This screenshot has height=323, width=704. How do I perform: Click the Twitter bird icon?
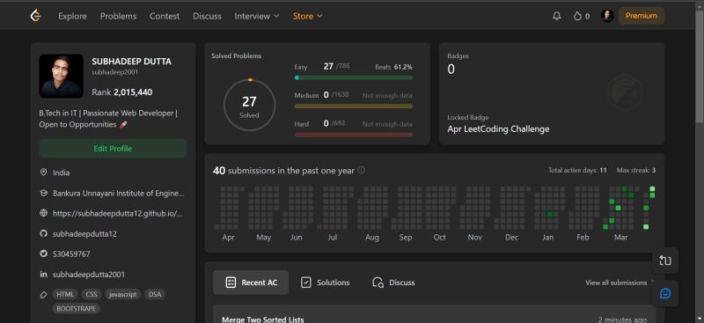coord(43,253)
